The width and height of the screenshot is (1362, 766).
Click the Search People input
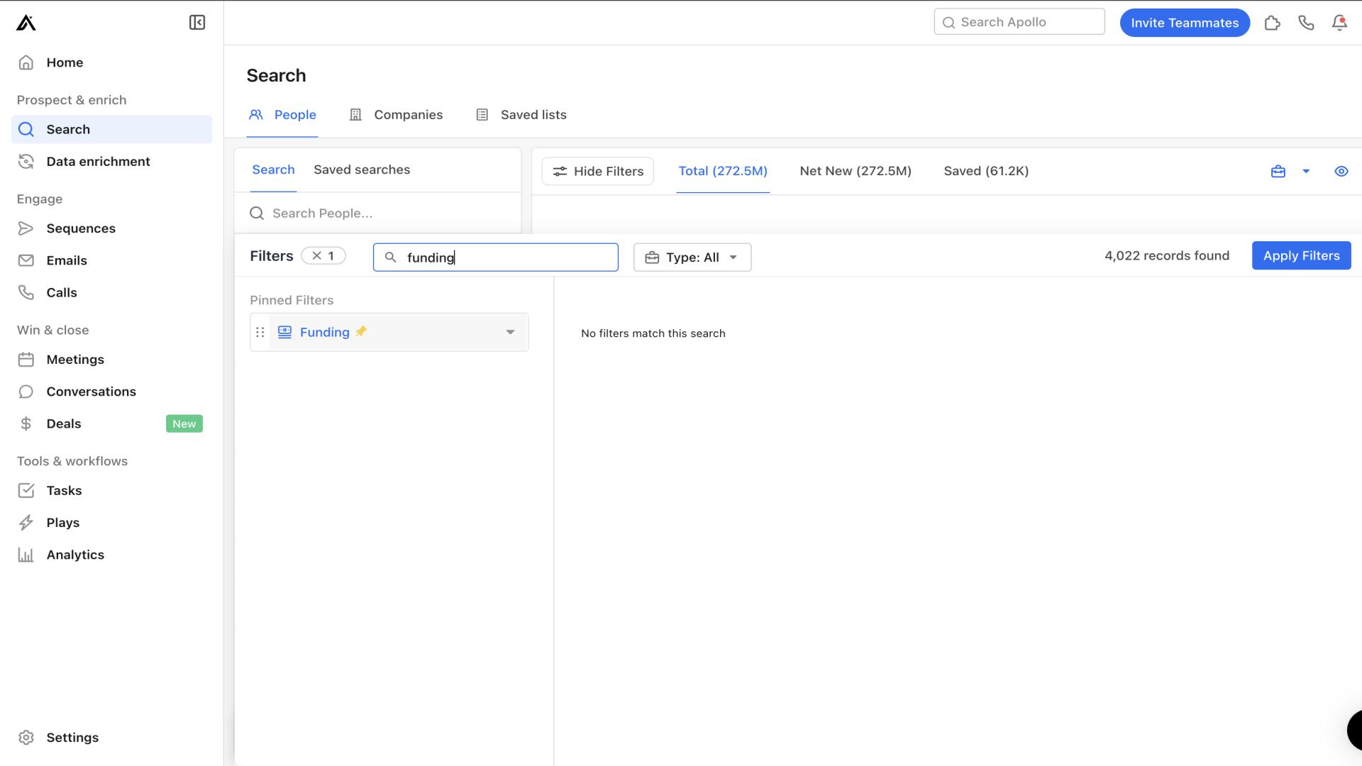tap(378, 213)
